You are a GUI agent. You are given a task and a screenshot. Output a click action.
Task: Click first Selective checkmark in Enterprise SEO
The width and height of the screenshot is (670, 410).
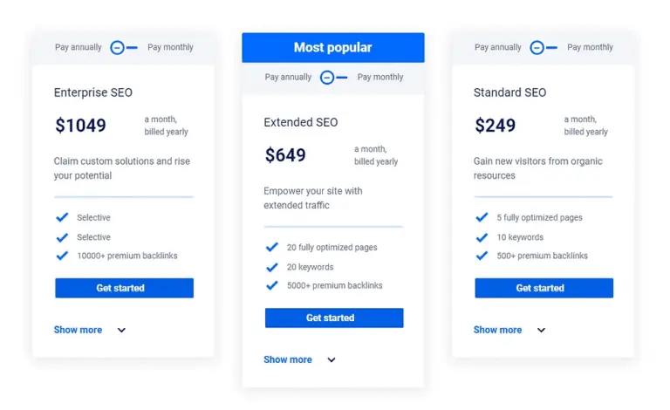[x=62, y=217]
